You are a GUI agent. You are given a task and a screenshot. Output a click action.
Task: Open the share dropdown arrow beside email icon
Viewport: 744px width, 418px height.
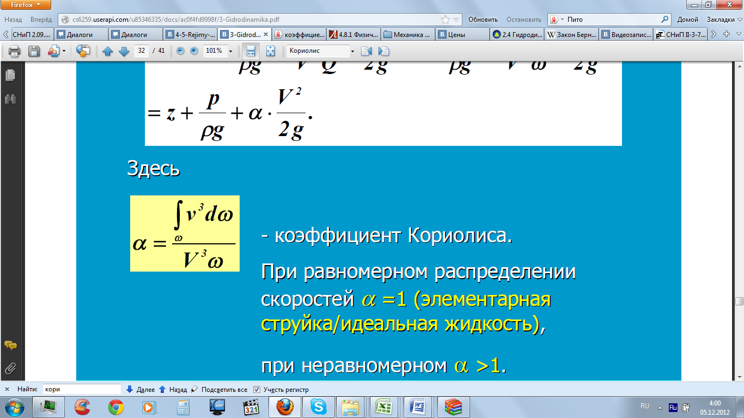[x=64, y=51]
